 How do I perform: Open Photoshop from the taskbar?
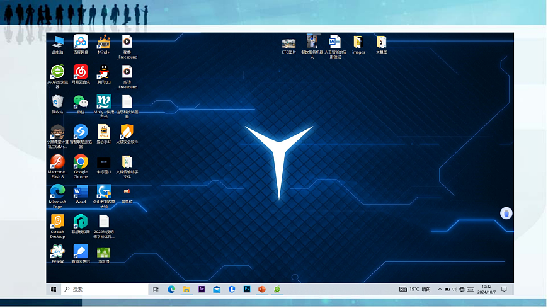coord(247,289)
